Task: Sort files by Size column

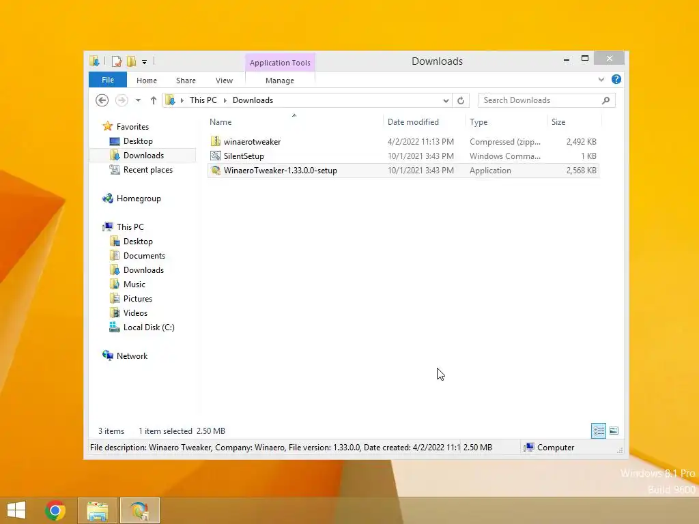Action: pos(558,122)
